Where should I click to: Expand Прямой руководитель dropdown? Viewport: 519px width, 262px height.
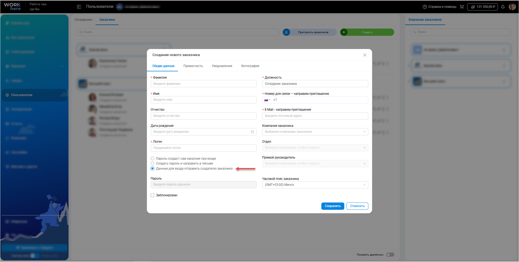(315, 163)
